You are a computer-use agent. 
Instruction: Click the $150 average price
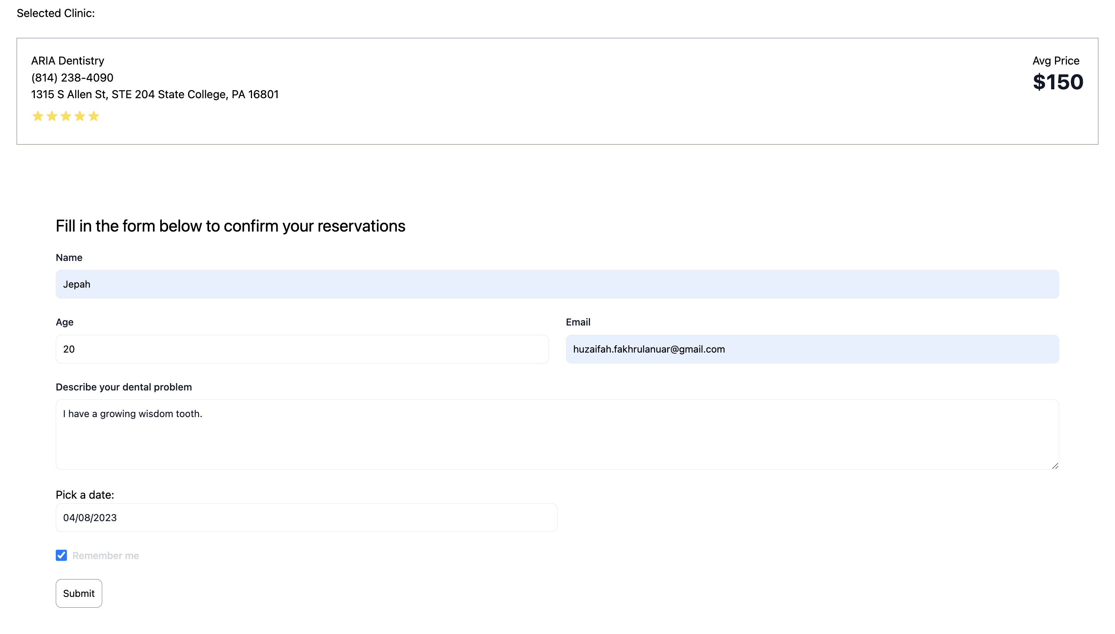pos(1057,82)
